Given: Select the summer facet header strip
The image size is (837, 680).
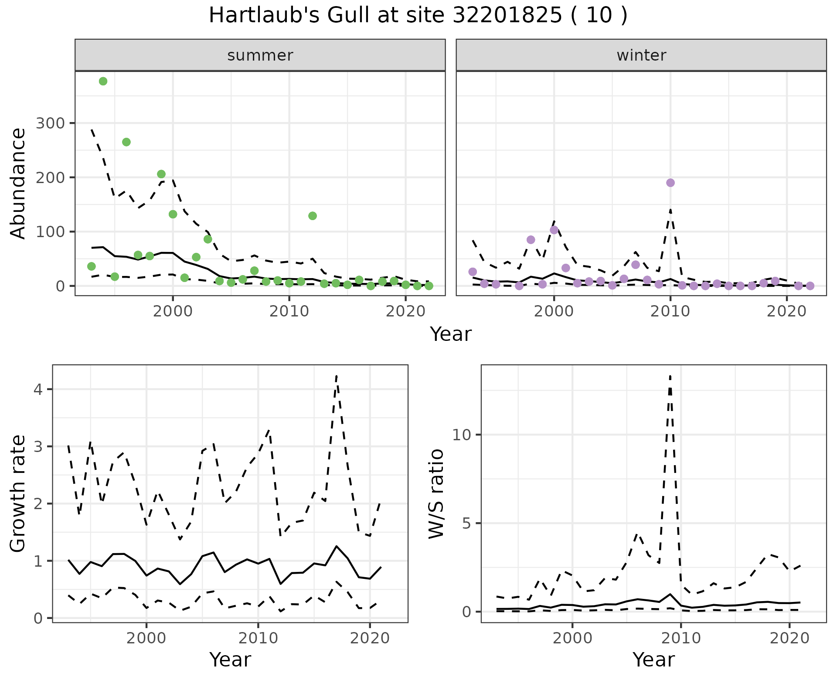Looking at the screenshot, I should 260,55.
